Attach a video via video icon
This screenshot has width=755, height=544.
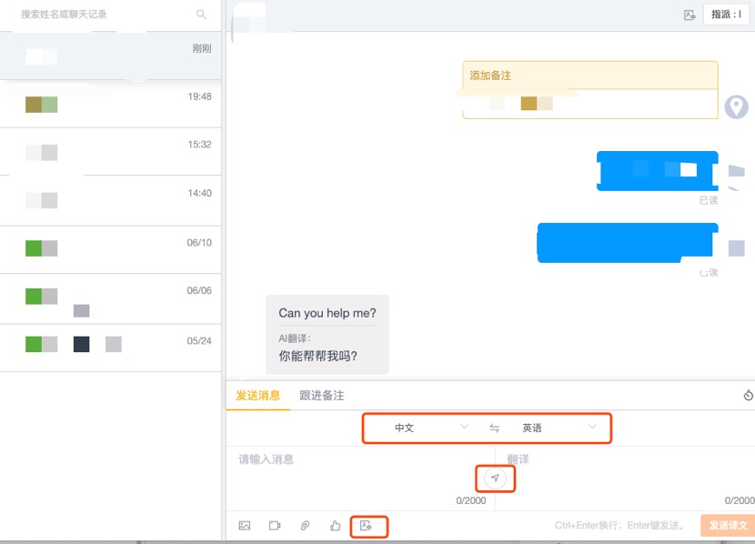(x=275, y=525)
